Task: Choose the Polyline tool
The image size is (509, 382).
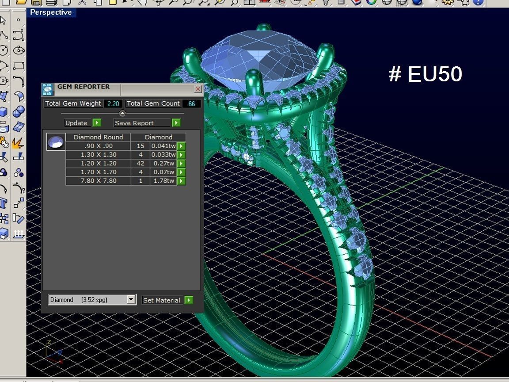Action: click(3, 35)
